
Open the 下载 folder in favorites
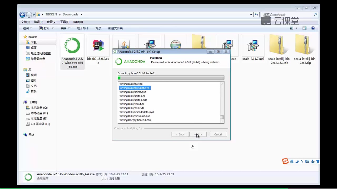(x=34, y=42)
